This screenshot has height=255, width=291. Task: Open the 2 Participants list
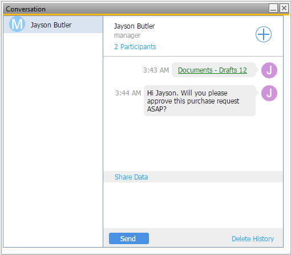coord(135,47)
